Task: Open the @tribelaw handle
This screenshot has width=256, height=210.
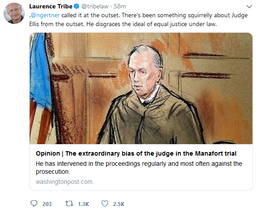Action: pyautogui.click(x=95, y=6)
